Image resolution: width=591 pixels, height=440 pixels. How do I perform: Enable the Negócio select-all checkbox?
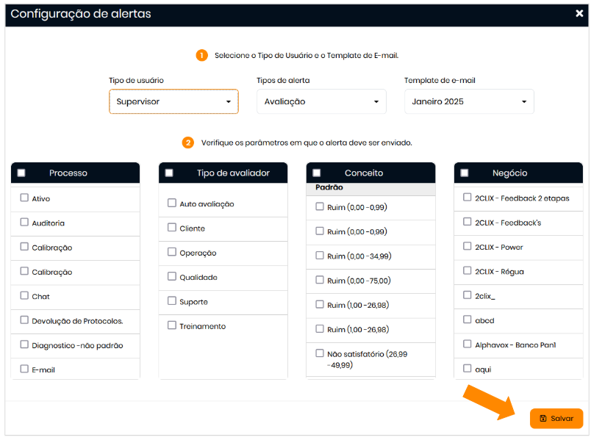465,173
